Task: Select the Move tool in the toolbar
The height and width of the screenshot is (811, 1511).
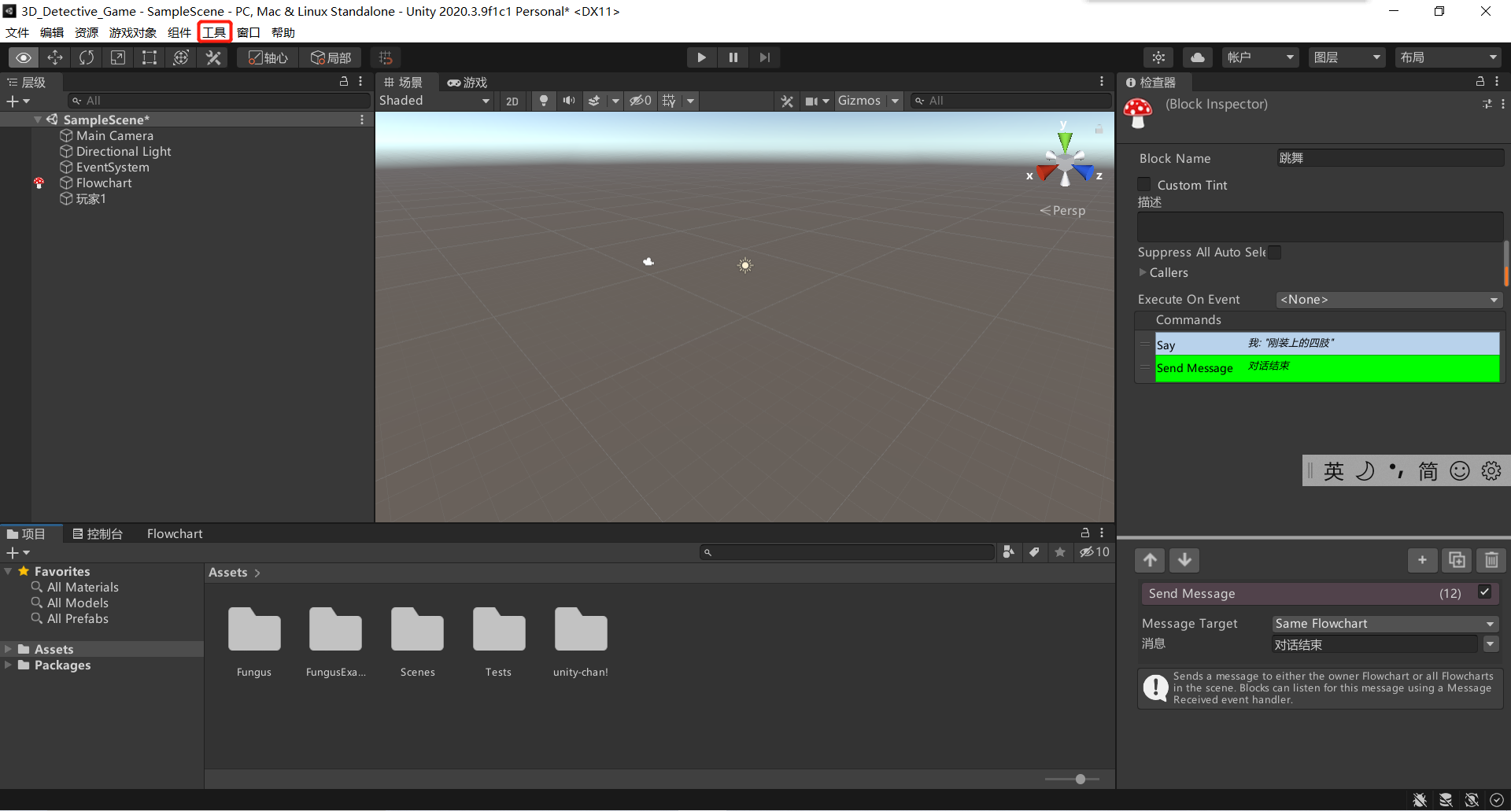Action: (x=55, y=57)
